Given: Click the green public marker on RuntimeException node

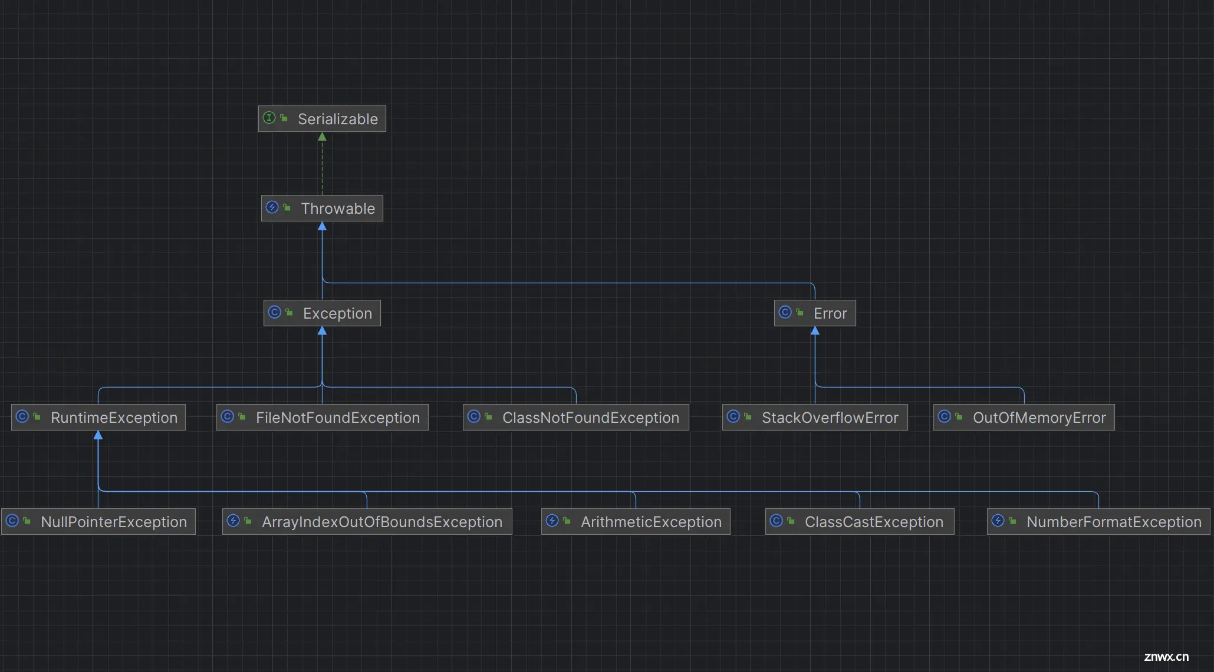Looking at the screenshot, I should [37, 416].
